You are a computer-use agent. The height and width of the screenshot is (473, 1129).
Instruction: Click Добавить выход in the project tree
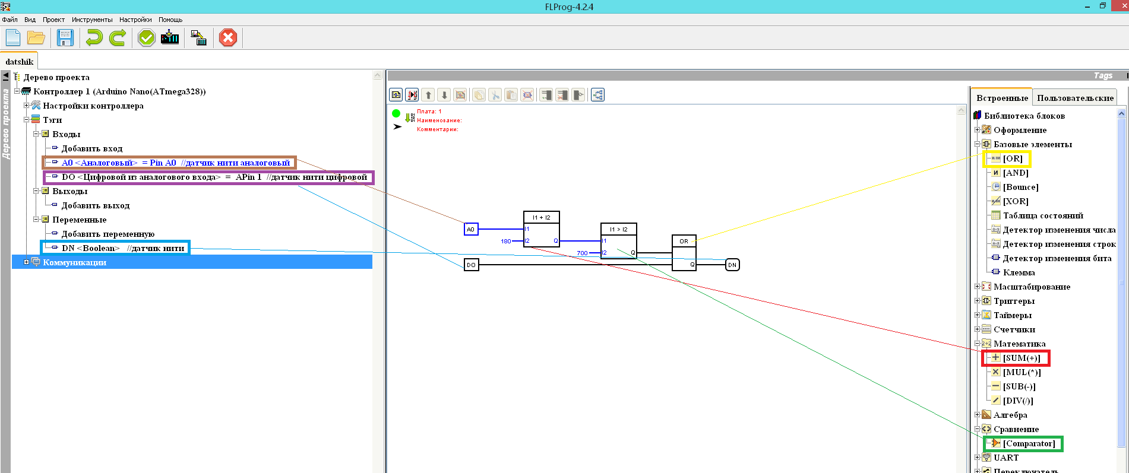point(95,205)
